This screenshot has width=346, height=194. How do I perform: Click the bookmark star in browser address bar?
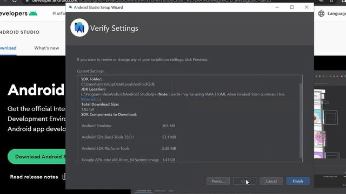(x=331, y=1)
